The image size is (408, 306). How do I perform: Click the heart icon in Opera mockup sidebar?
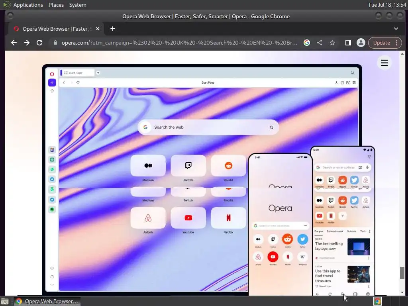pos(52,268)
